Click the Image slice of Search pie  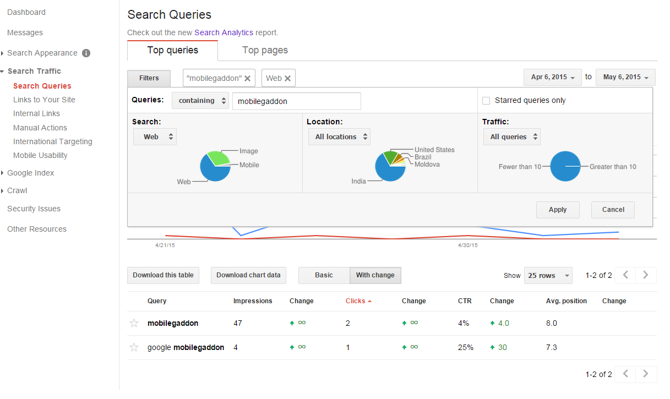pyautogui.click(x=220, y=157)
